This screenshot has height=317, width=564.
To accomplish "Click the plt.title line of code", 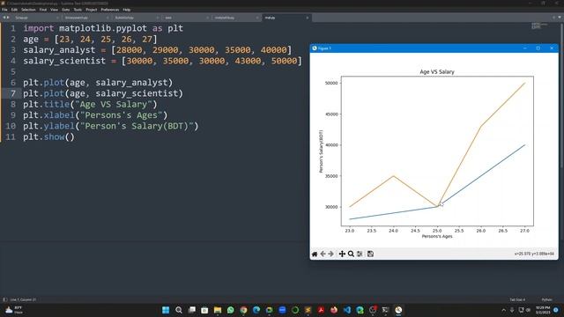I will [90, 104].
